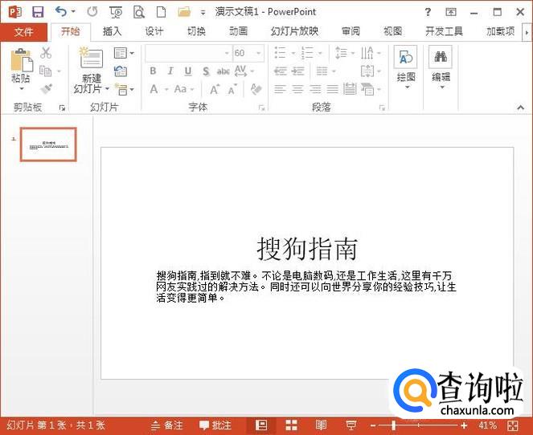533x435 pixels.
Task: Toggle the Notes (备注) pane
Action: coord(167,425)
